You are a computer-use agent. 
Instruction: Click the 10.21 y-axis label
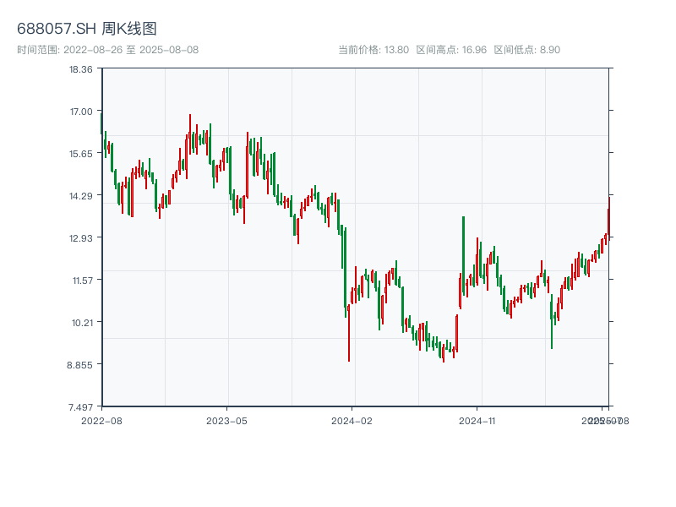click(81, 323)
